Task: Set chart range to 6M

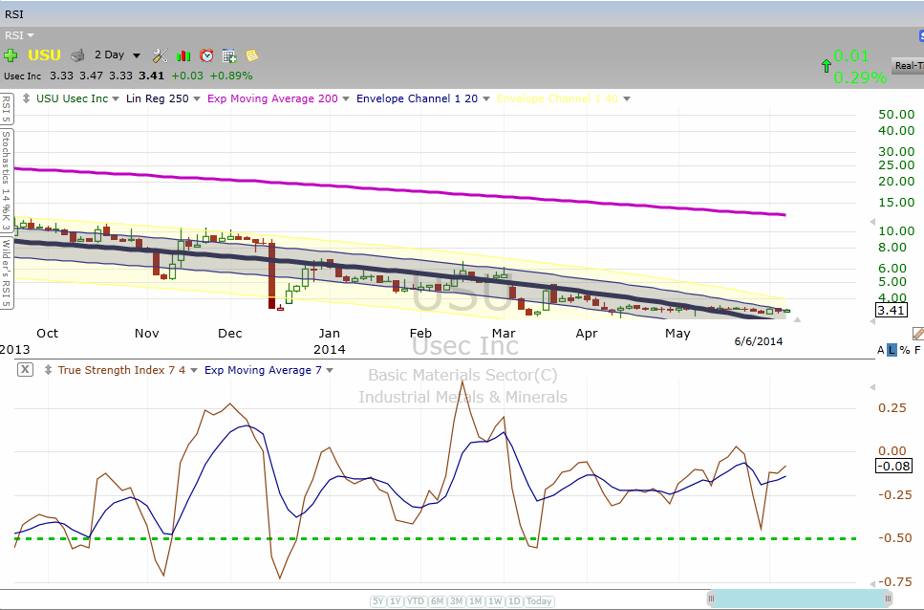Action: click(437, 601)
